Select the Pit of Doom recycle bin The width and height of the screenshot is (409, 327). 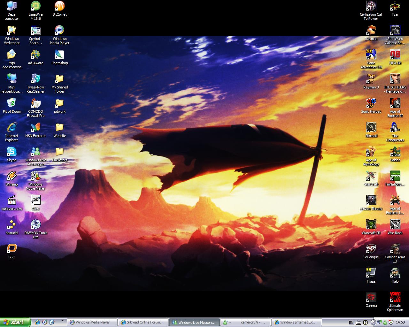coord(12,104)
